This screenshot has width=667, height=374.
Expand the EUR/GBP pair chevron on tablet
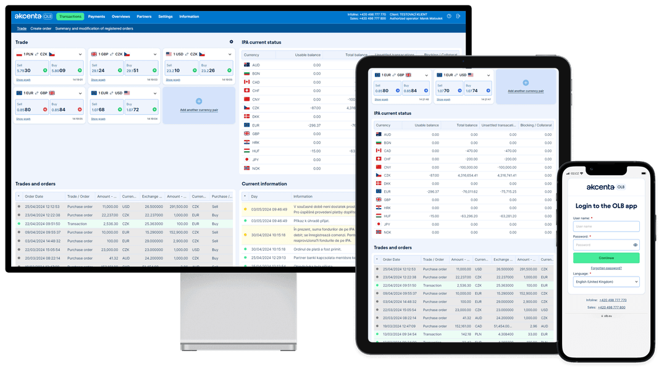tap(426, 75)
